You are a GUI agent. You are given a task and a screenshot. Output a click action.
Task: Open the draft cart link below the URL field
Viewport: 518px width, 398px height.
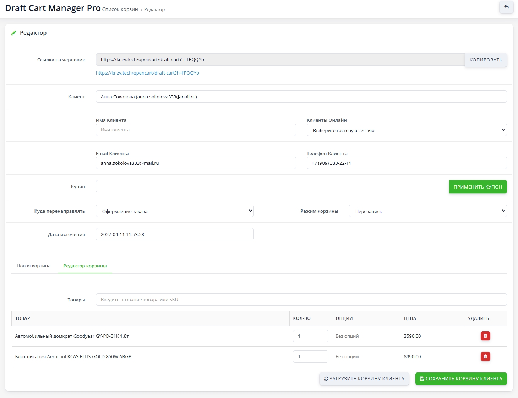point(147,73)
